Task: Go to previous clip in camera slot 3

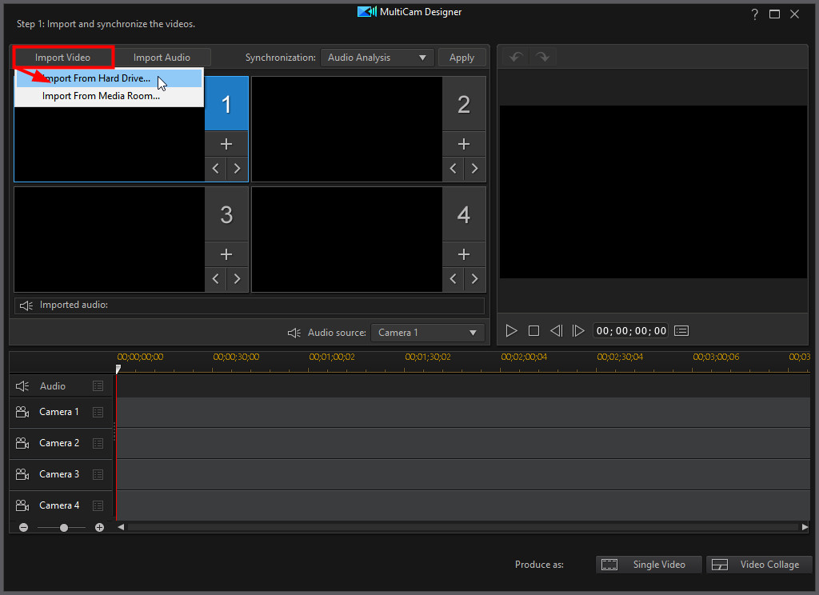Action: click(215, 279)
